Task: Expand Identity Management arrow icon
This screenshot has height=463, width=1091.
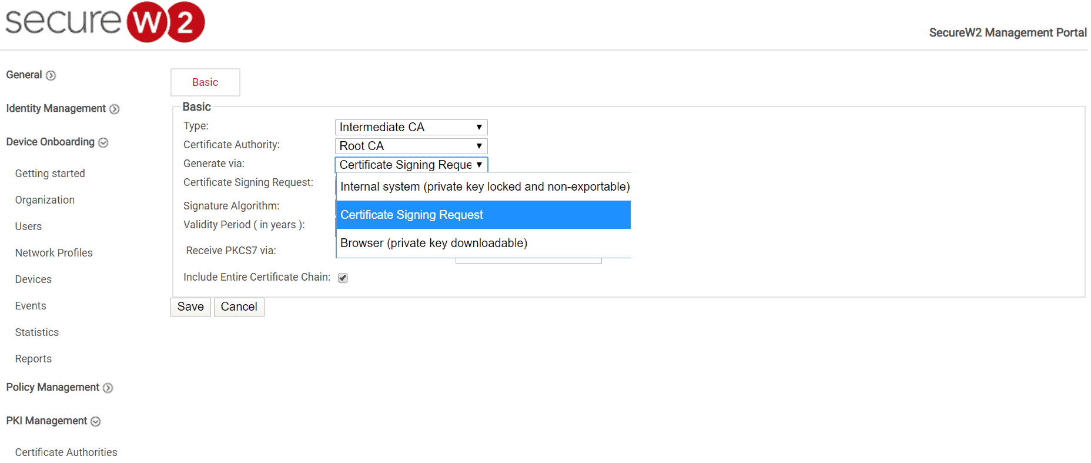Action: [115, 109]
